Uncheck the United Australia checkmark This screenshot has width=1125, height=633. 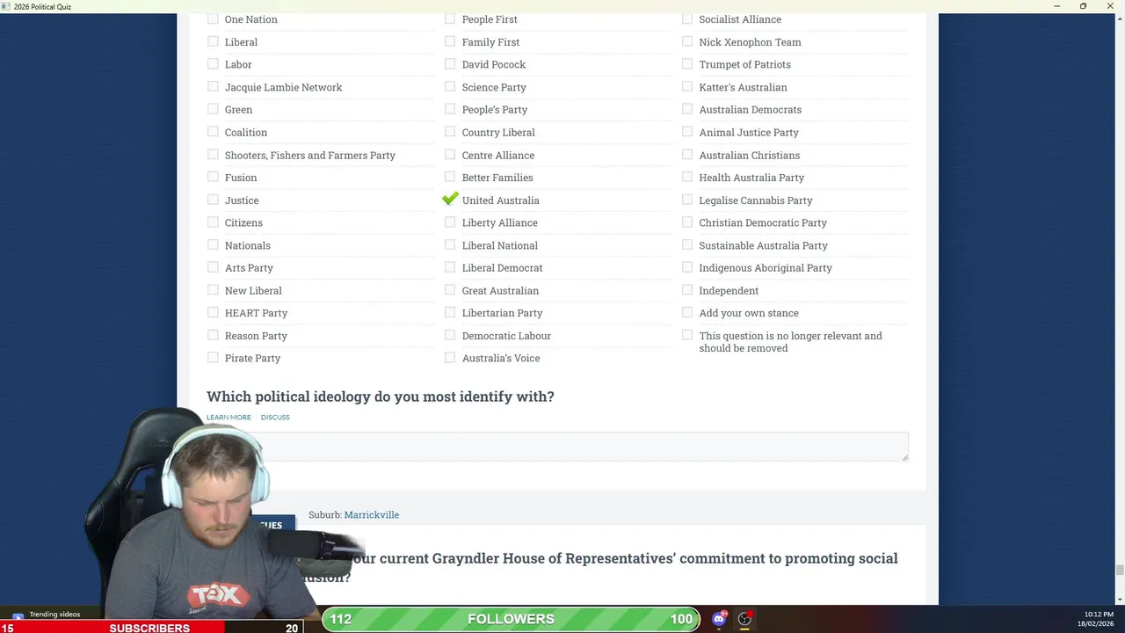point(450,200)
